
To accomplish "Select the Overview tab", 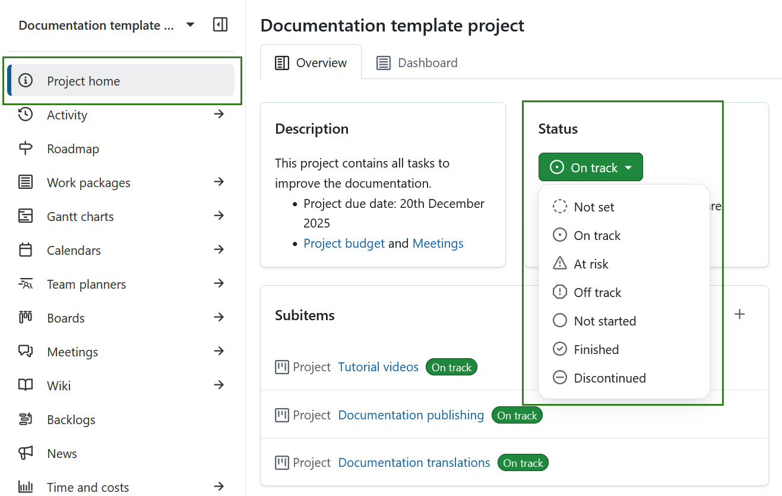I will point(311,62).
